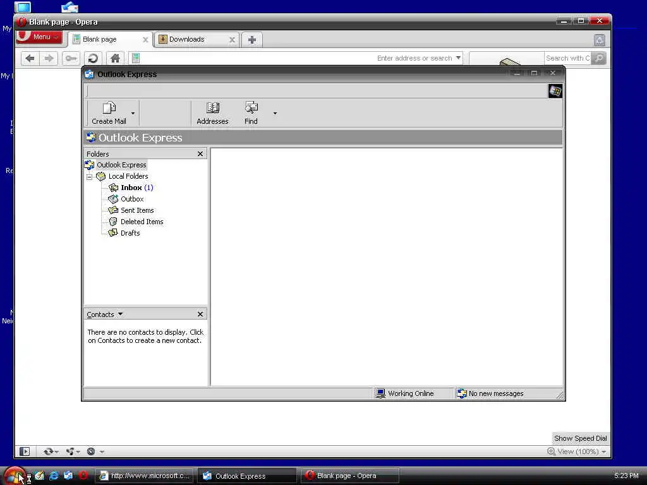Go forward in Opera
The image size is (647, 485).
49,59
